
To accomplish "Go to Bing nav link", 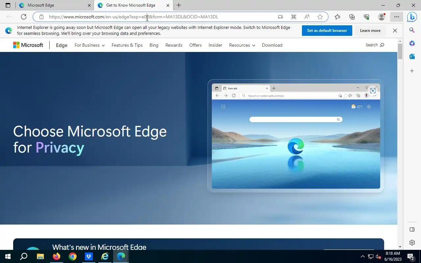I will [154, 45].
